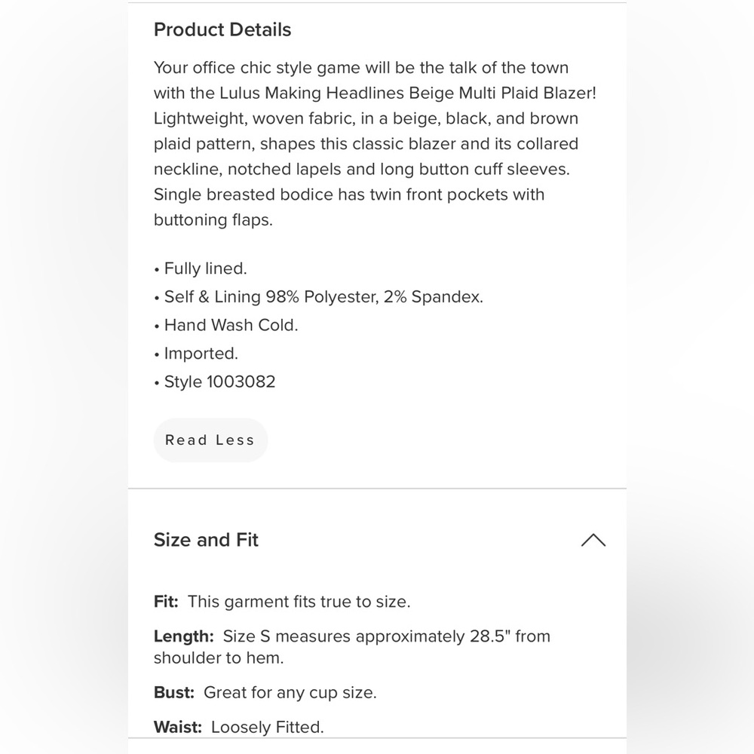Click the 'buttoning flaps.' description line

pyautogui.click(x=213, y=219)
